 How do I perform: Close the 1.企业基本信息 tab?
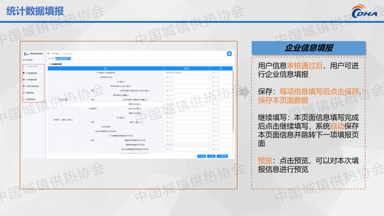[x=69, y=59]
